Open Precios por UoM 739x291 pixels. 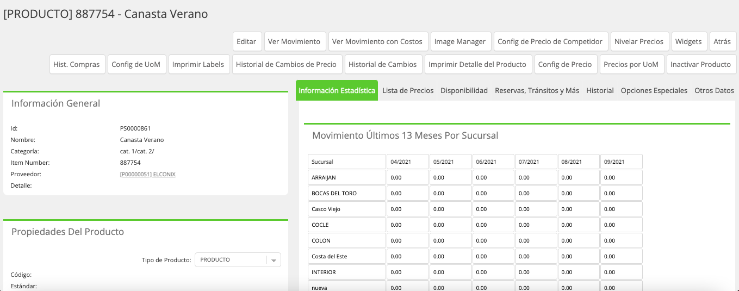(631, 64)
